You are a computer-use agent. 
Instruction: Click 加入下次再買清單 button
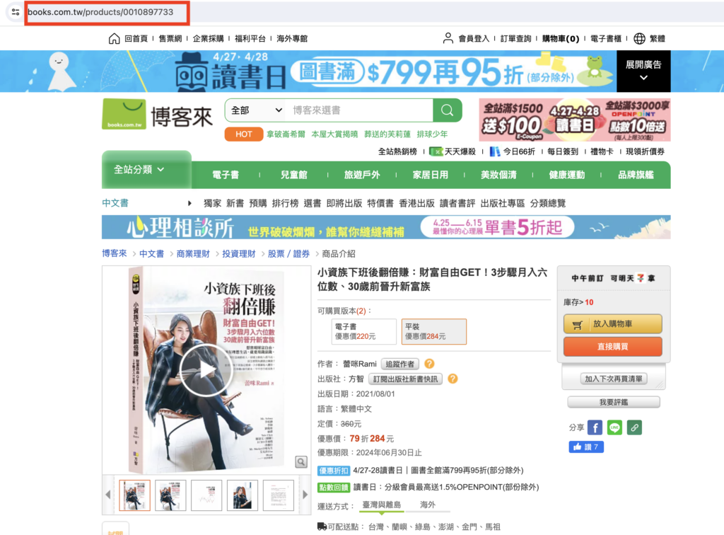point(614,379)
